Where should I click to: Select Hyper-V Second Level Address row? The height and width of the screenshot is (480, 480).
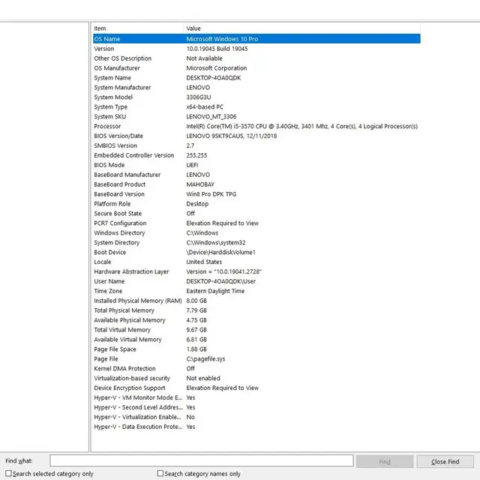pos(256,407)
